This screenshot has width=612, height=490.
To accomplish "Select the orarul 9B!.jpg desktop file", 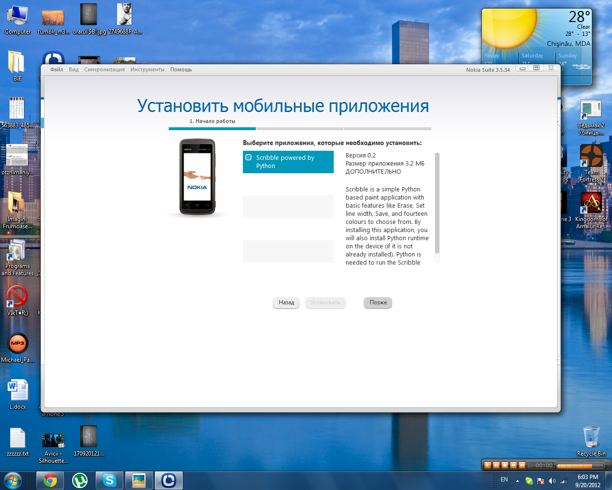I will click(x=89, y=19).
